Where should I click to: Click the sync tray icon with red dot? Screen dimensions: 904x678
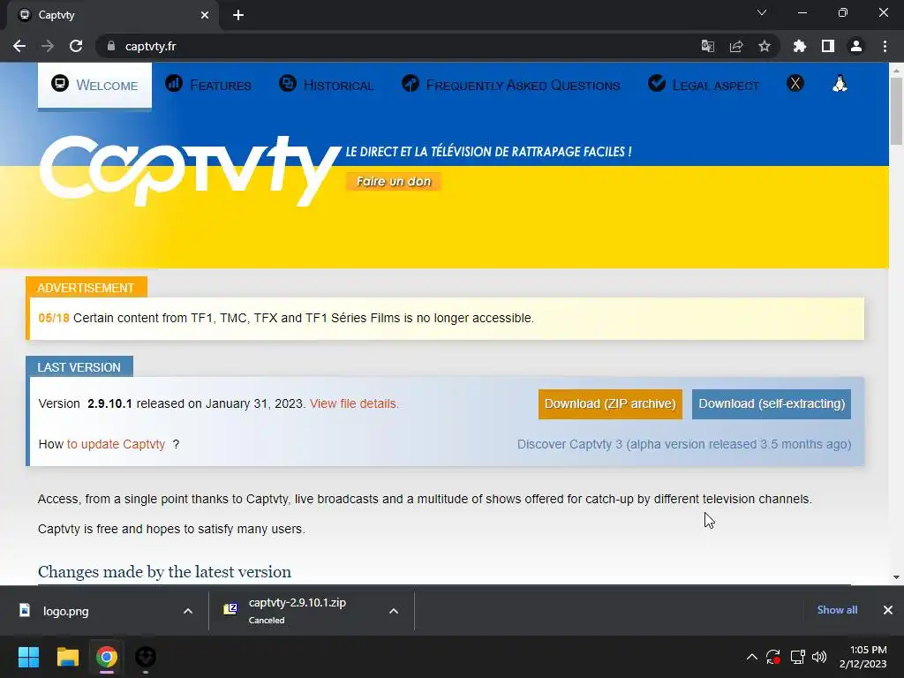773,657
